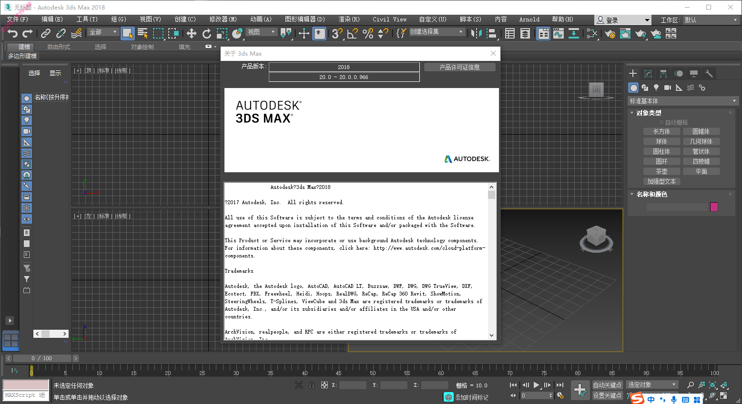This screenshot has height=404, width=742.
Task: Click the About dialog vertical scrollbar
Action: click(x=492, y=261)
